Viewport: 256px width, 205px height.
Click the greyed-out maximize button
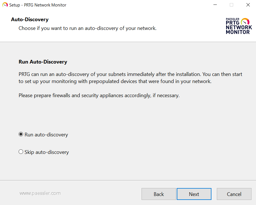[231, 5]
